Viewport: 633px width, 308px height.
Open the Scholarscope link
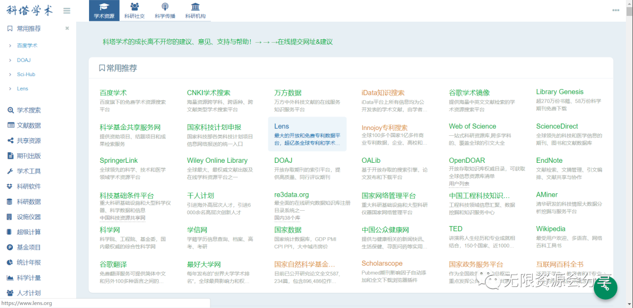[382, 263]
